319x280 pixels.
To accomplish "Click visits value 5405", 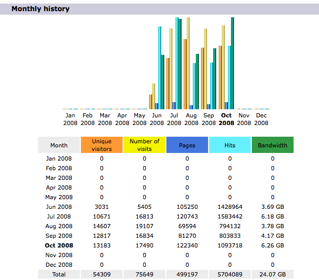I will 144,207.
